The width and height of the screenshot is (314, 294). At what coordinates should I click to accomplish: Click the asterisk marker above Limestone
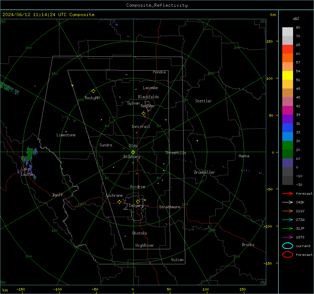pos(66,132)
